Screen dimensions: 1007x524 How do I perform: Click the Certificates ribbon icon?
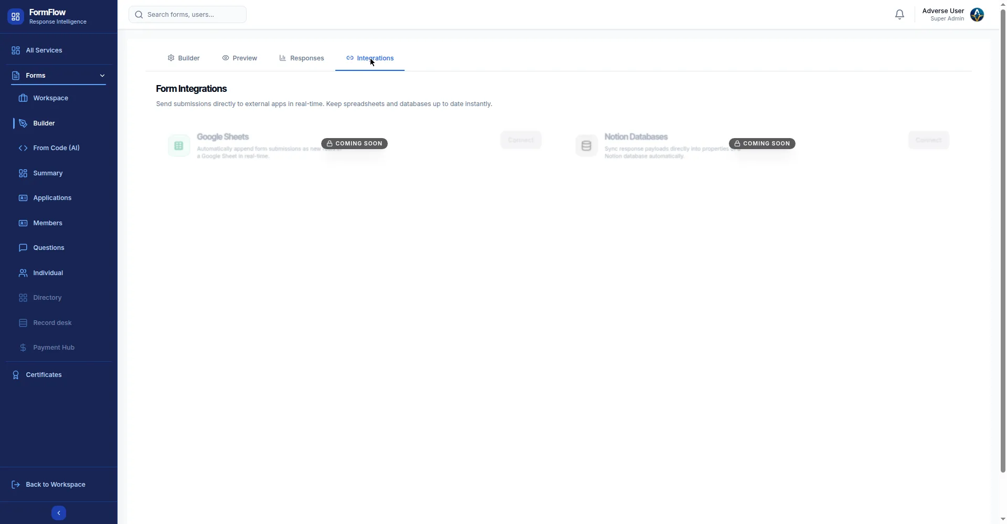pos(16,375)
